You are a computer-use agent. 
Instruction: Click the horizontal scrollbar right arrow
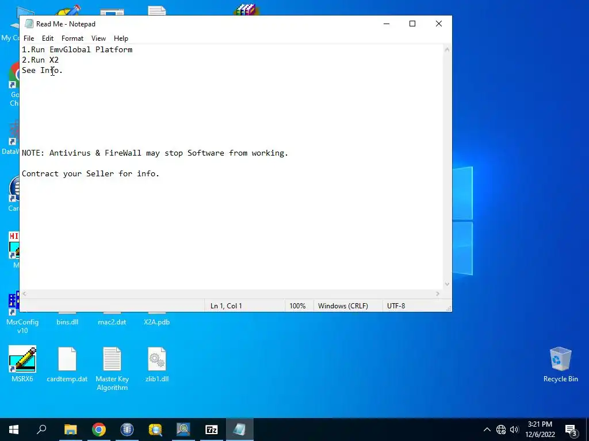point(438,293)
